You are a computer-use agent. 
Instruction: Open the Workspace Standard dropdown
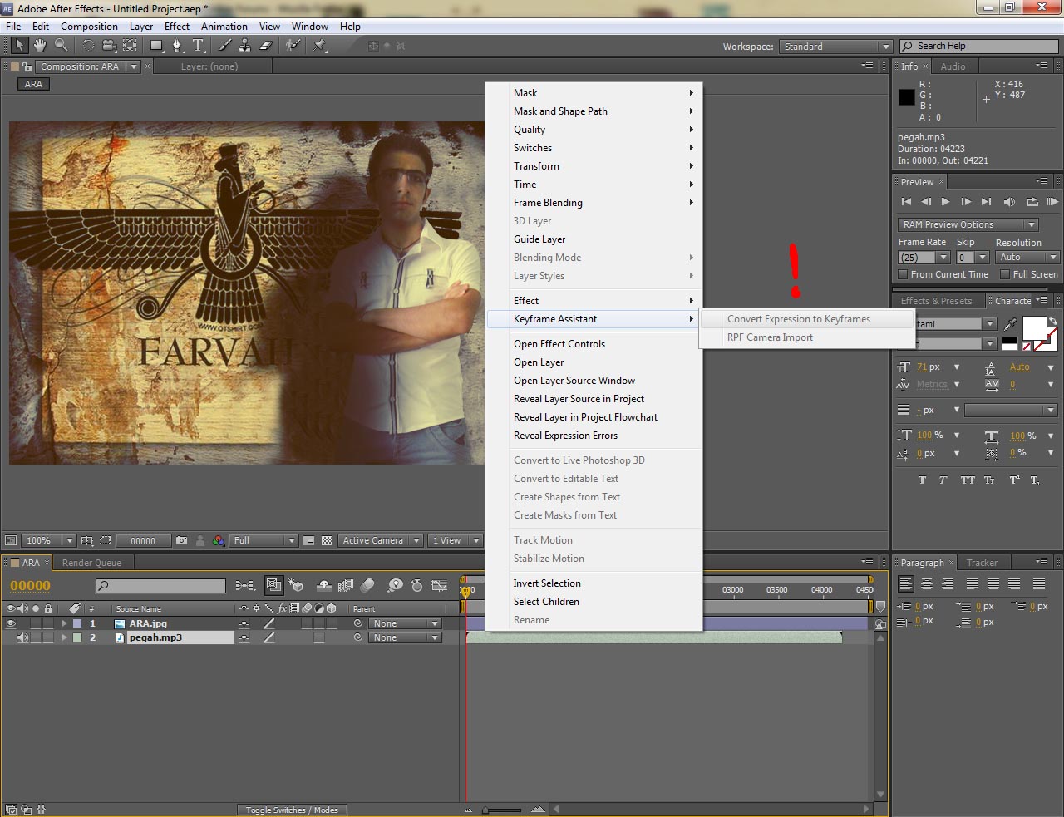point(836,47)
